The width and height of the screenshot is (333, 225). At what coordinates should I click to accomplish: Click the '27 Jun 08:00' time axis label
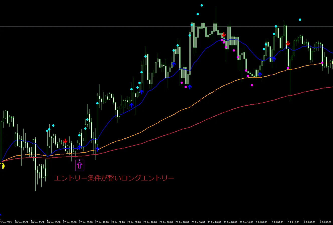86,222
